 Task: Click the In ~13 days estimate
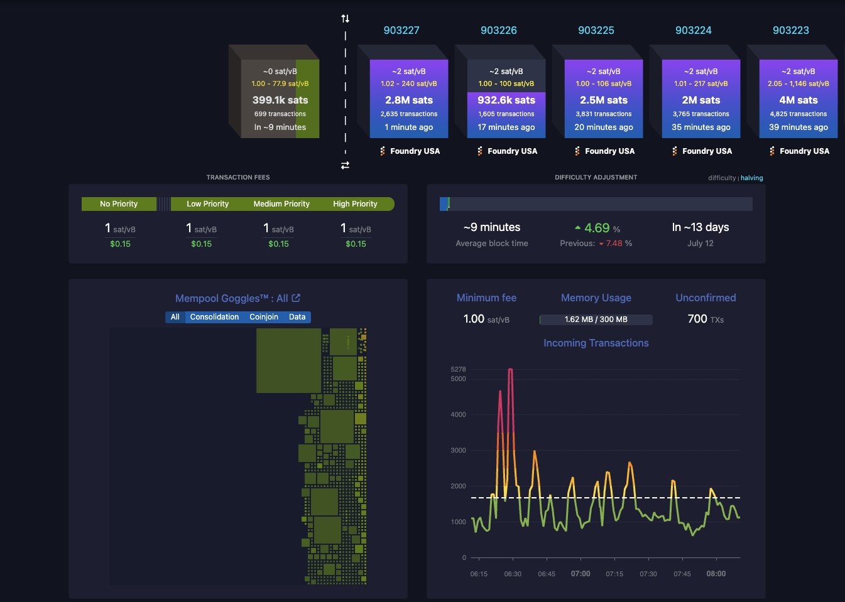point(701,227)
